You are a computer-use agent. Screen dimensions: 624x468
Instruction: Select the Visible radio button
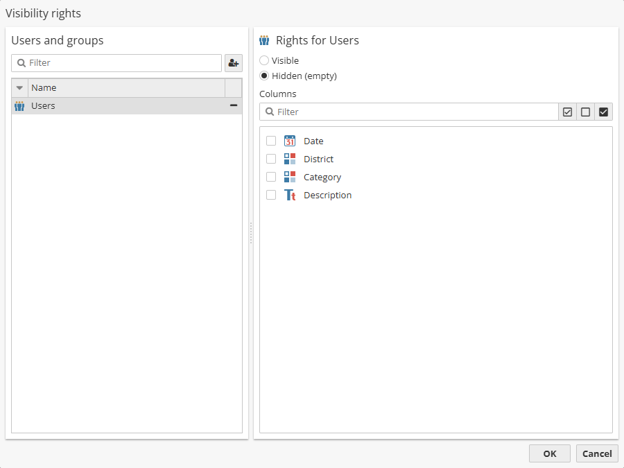[264, 60]
